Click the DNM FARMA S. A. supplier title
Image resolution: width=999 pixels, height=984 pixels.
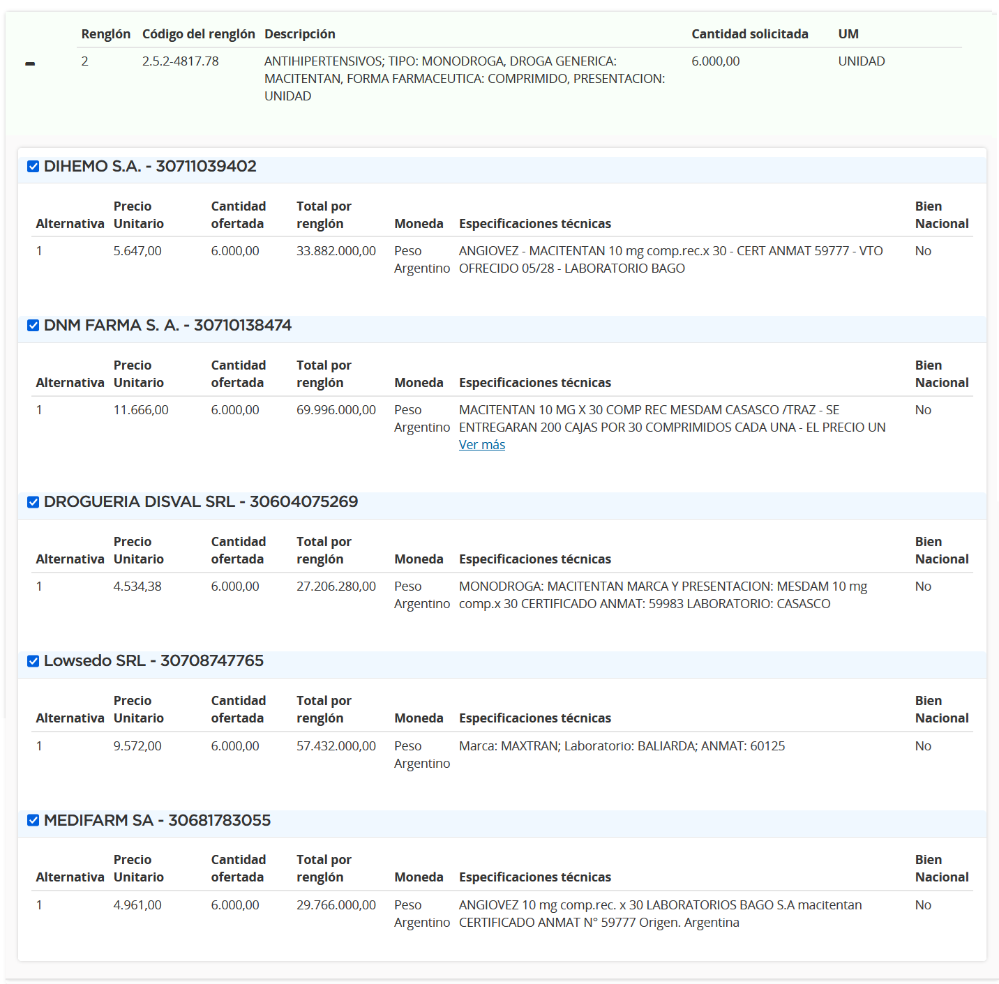pos(167,326)
